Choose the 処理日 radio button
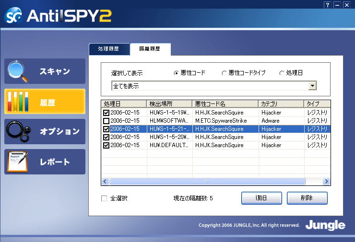Viewport: 355px width, 242px height. (282, 73)
